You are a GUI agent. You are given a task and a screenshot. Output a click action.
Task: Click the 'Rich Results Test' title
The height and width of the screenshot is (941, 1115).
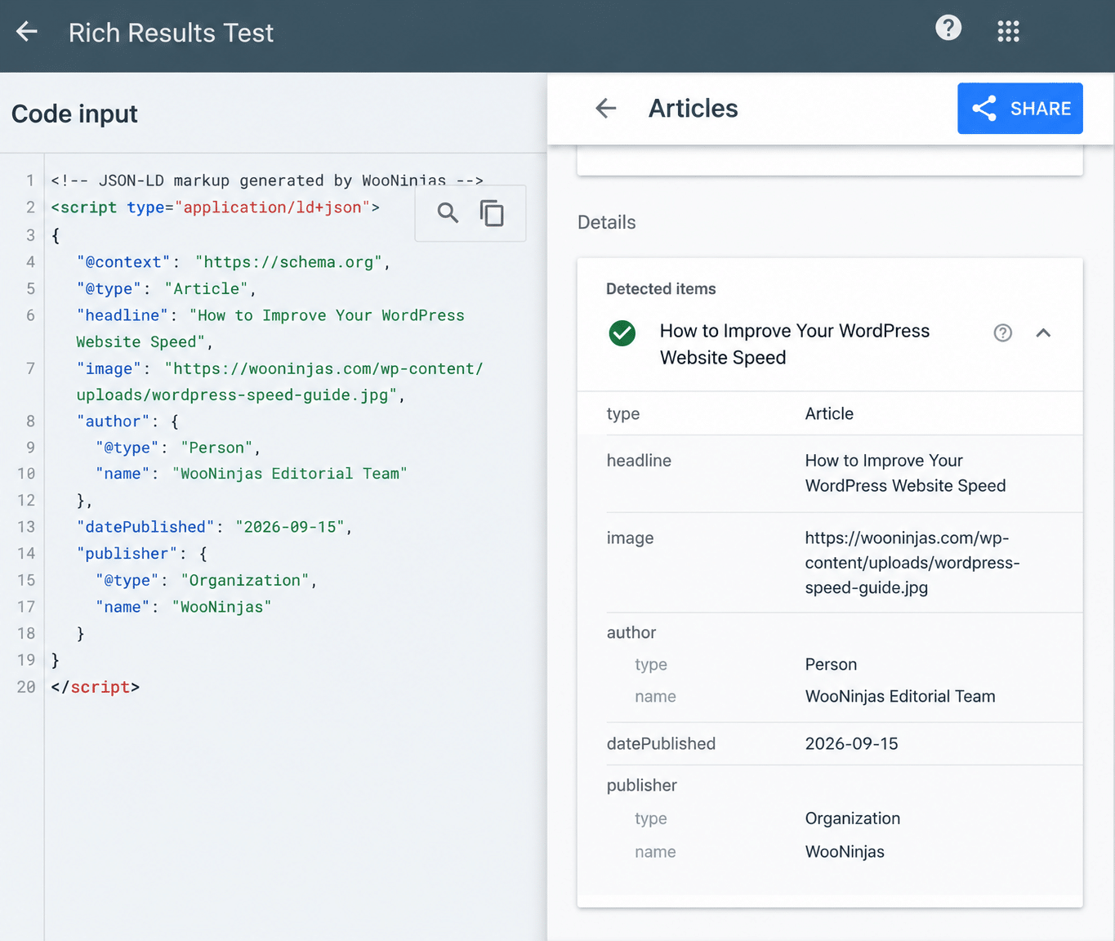pyautogui.click(x=171, y=33)
